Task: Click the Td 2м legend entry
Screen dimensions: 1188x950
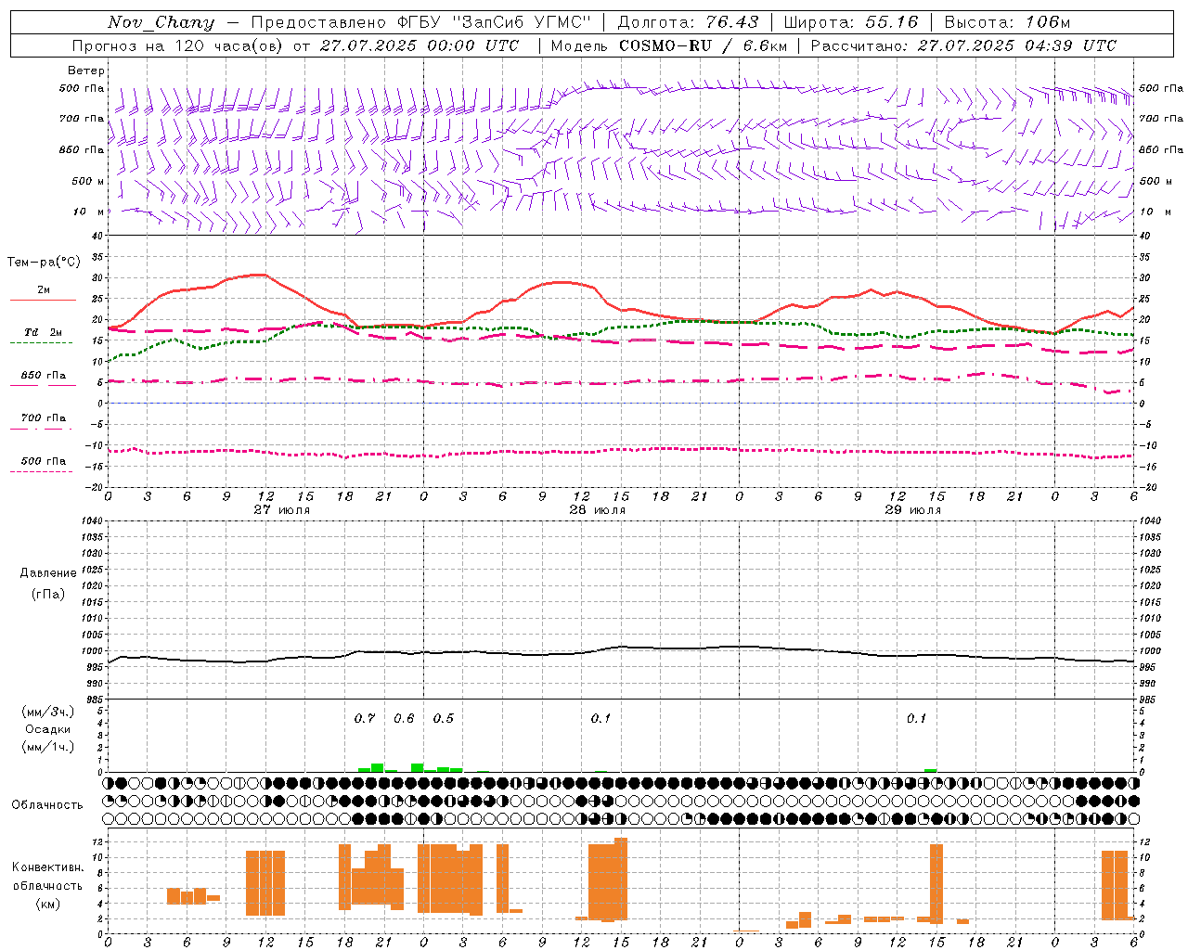Action: coord(43,332)
